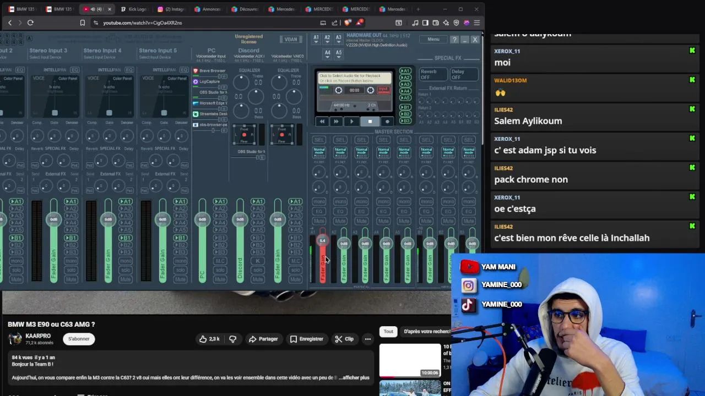The width and height of the screenshot is (705, 396).
Task: Toggle cassette output to bus B1
Action: click(x=405, y=107)
